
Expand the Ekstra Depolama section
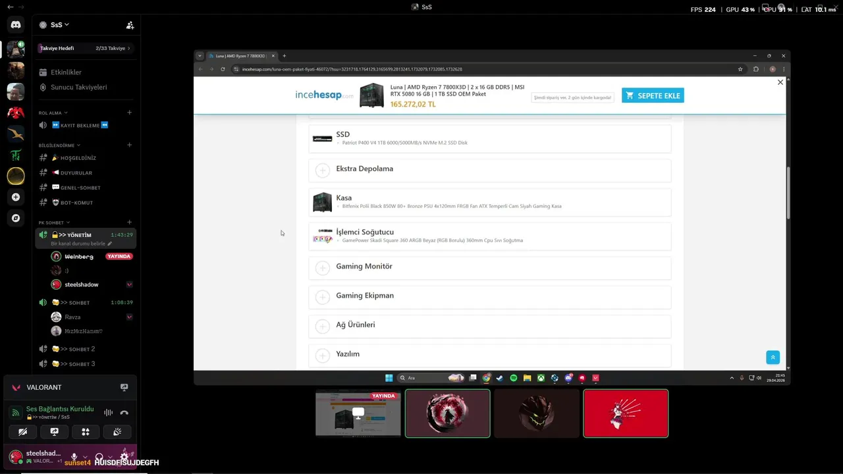tap(490, 170)
